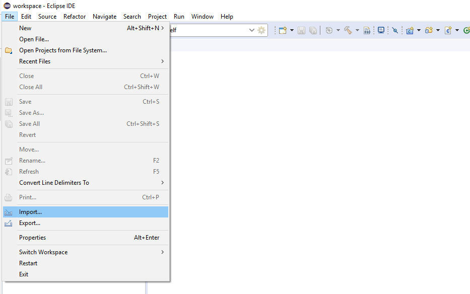Click the Print menu printer icon
Viewport: 470px width, 294px height.
click(9, 197)
